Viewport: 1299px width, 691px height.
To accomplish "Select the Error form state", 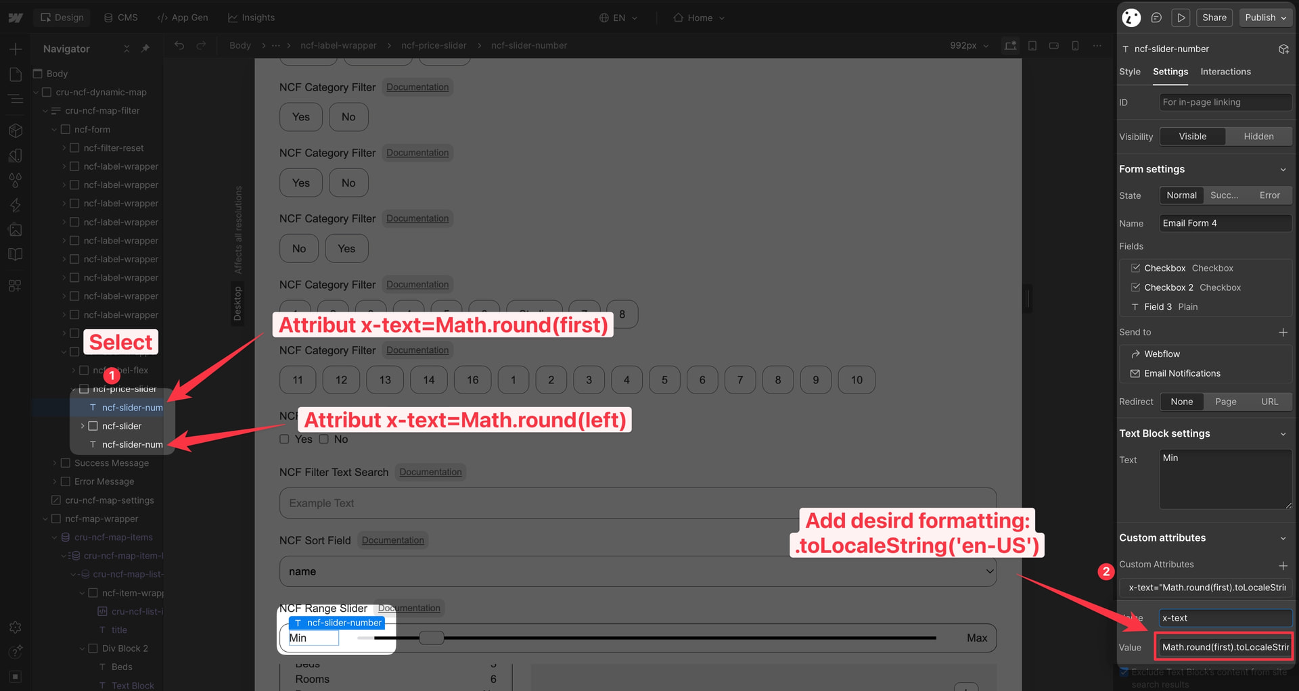I will click(x=1269, y=195).
